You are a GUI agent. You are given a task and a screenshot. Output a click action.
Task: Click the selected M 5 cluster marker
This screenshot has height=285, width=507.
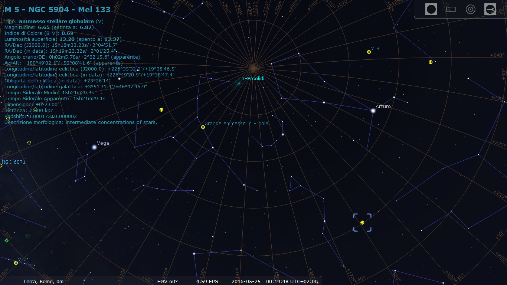click(x=362, y=222)
